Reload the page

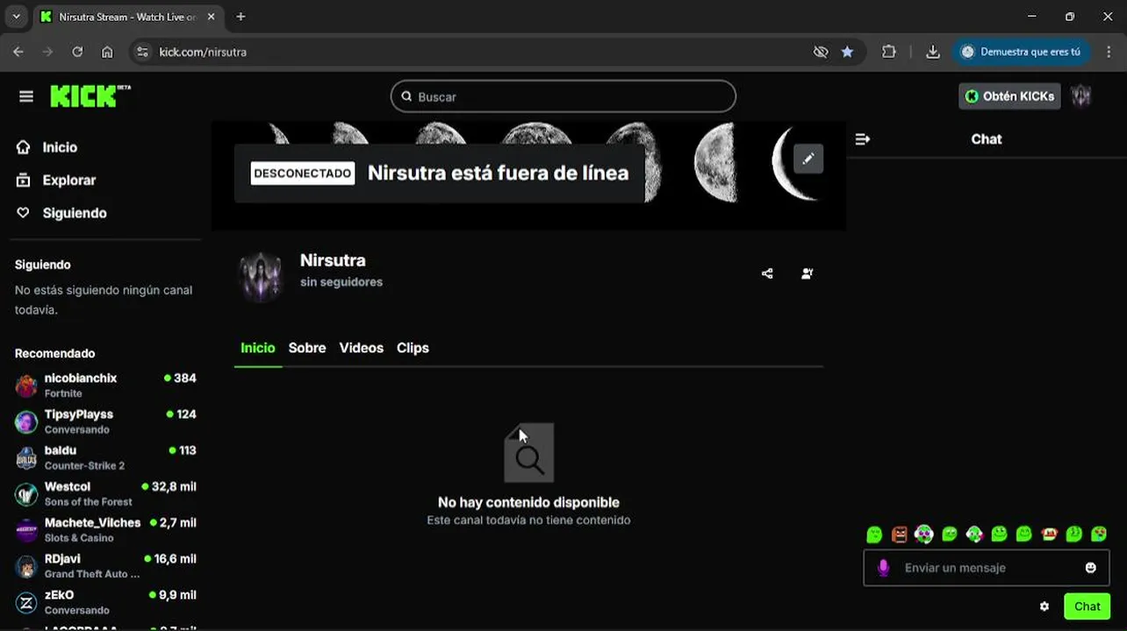coord(77,52)
